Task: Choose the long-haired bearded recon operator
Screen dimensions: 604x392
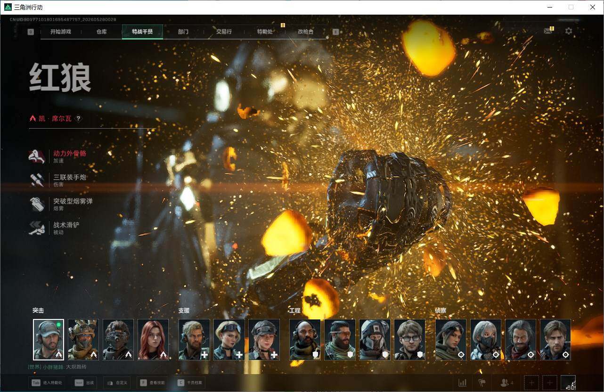Action: click(x=521, y=340)
